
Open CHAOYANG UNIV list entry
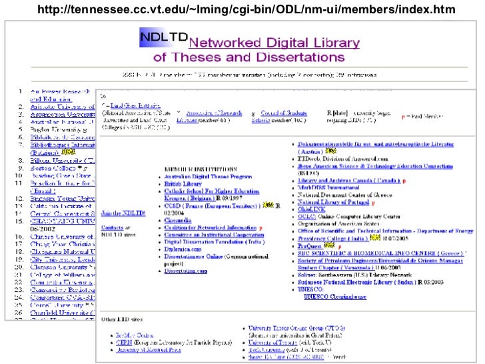(63, 221)
